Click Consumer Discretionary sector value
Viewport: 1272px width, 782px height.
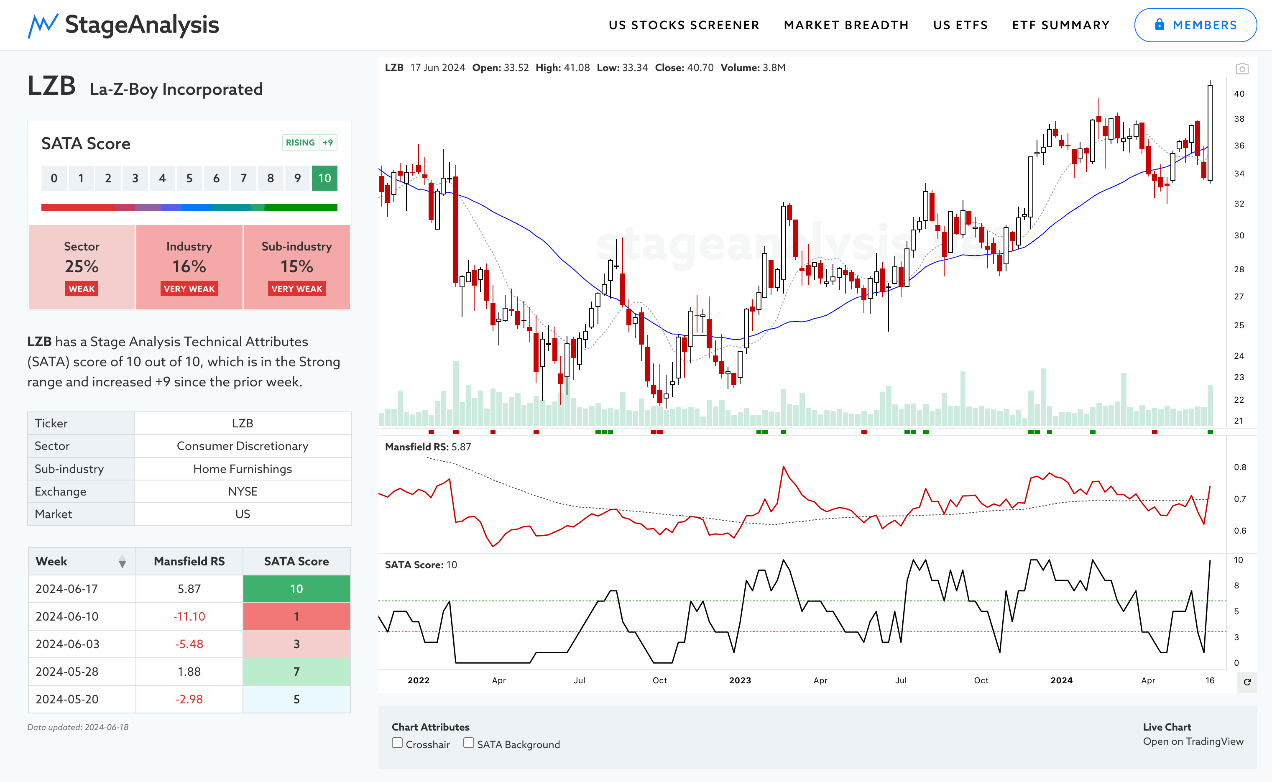(x=243, y=446)
